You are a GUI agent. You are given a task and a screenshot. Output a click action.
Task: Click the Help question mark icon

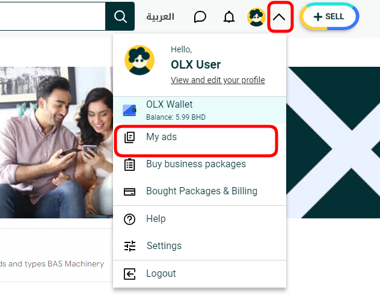[x=129, y=219]
